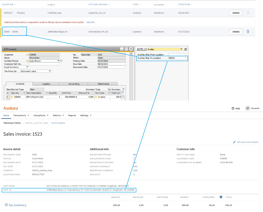Image resolution: width=263 pixels, height=212 pixels.
Task: Open item A00001 via its yellow link arrow
Action: coord(12,97)
